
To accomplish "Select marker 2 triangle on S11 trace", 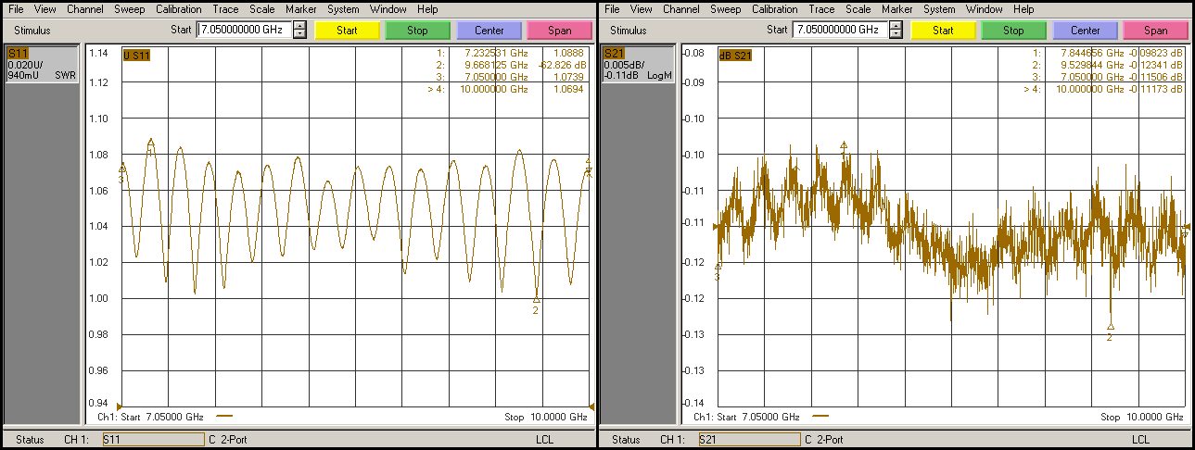I will coord(536,300).
